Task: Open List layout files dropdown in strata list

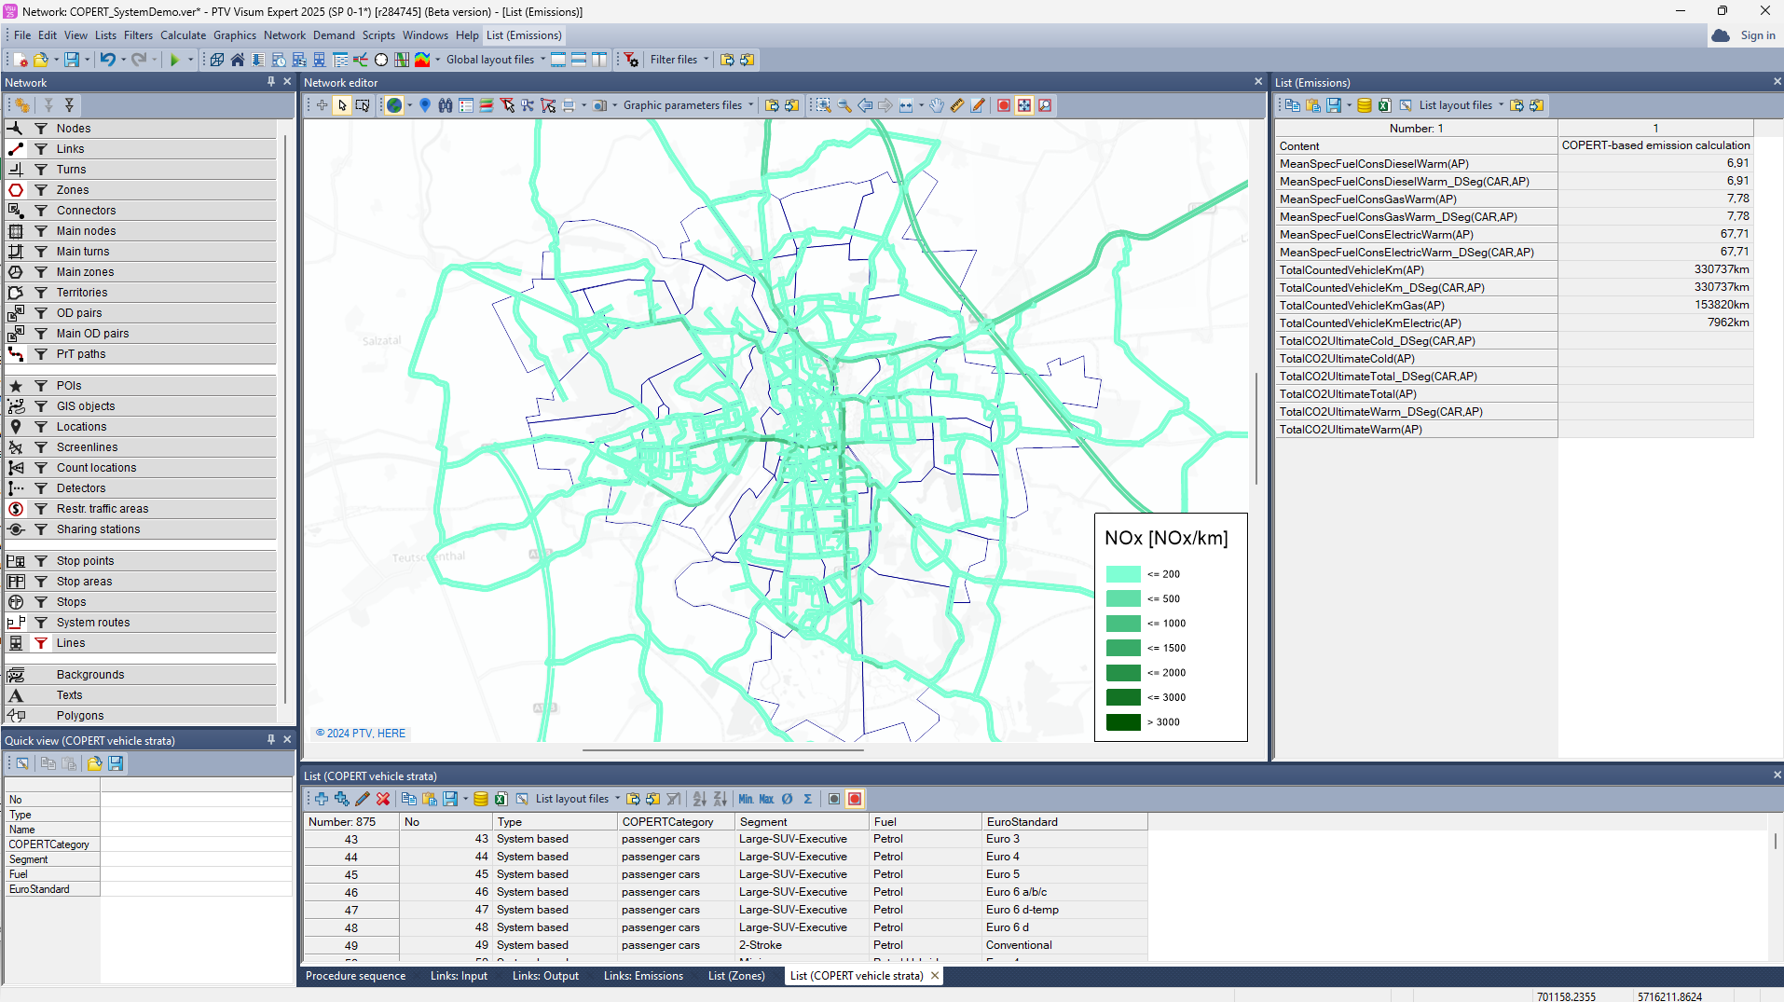Action: pyautogui.click(x=577, y=799)
